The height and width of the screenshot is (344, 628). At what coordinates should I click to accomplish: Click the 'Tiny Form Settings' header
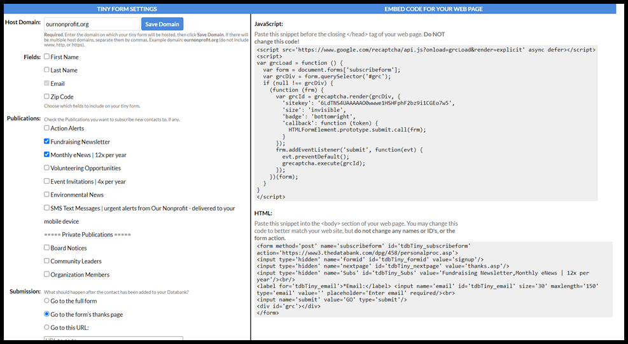point(127,9)
